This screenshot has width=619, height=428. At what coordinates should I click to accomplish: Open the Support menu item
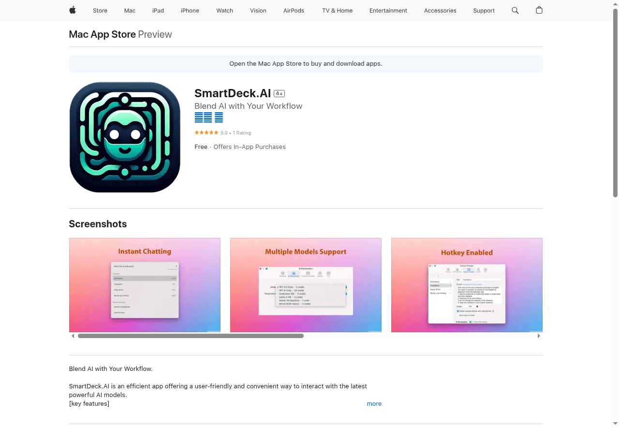coord(484,11)
